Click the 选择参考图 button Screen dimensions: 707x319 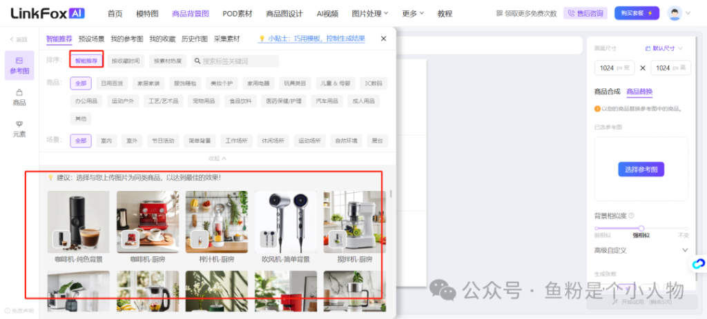[641, 169]
